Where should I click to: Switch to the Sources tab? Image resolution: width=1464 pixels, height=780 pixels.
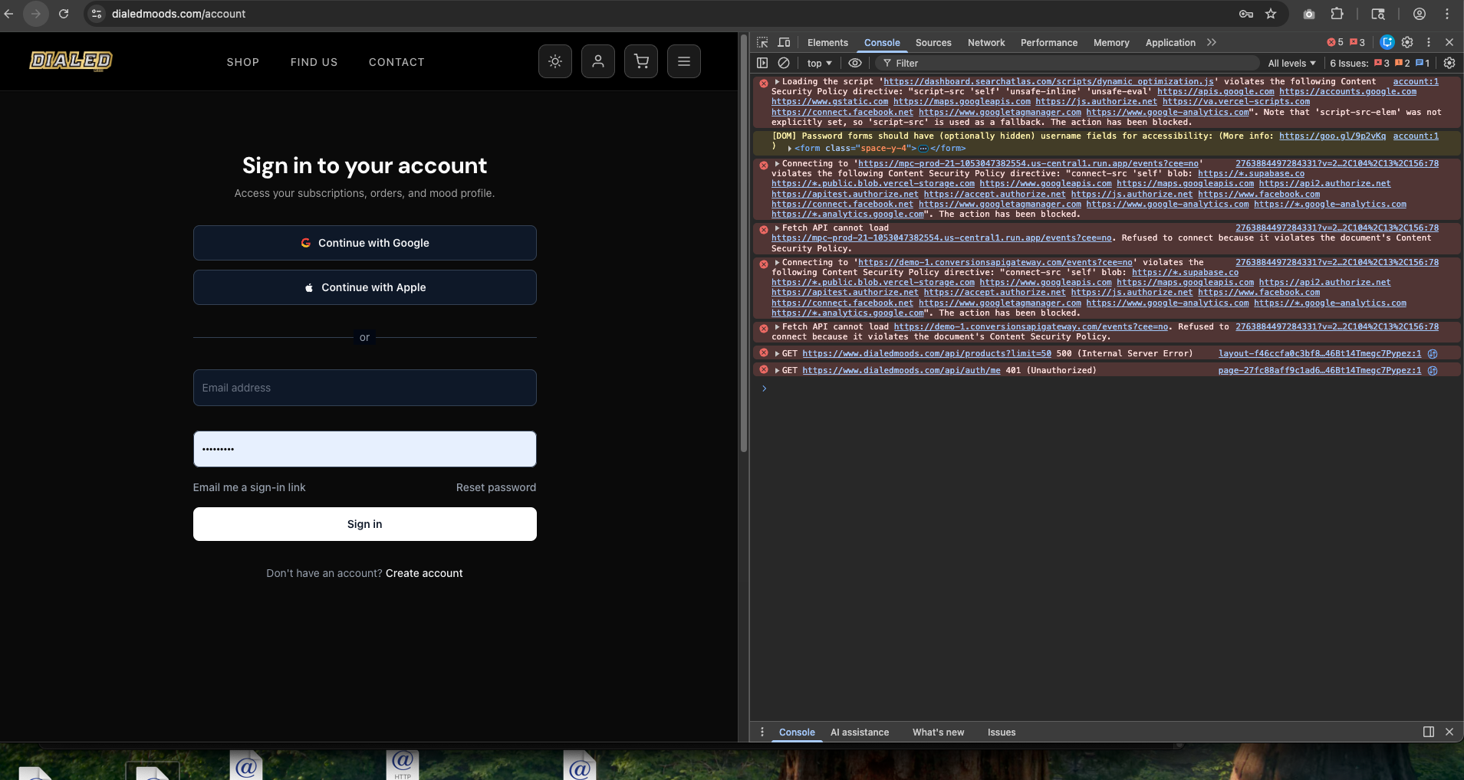click(x=933, y=43)
